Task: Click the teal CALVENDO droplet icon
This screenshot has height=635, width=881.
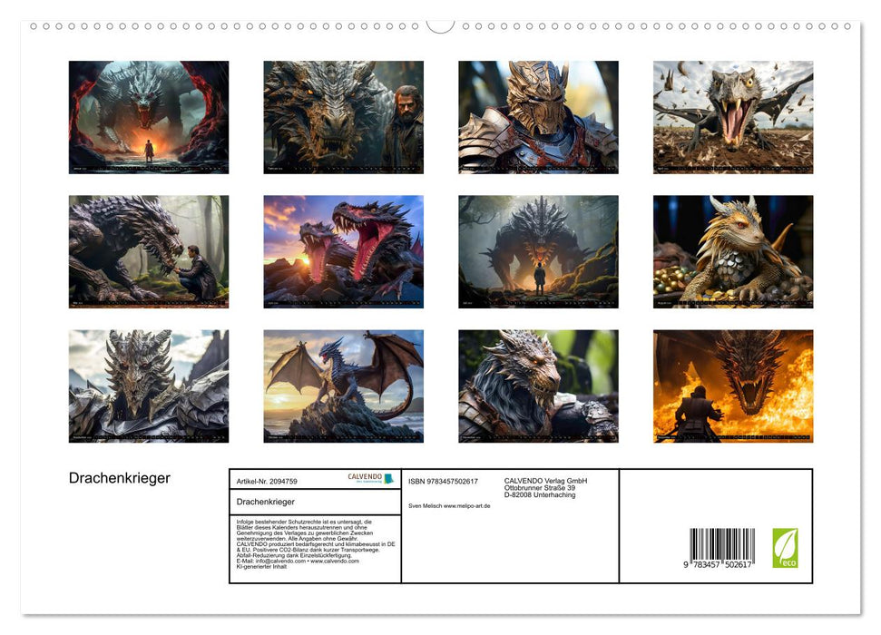Action: pos(390,478)
